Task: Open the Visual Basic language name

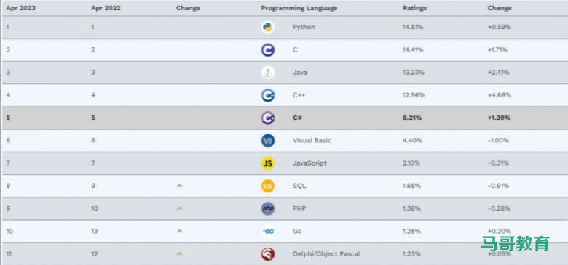Action: click(312, 140)
